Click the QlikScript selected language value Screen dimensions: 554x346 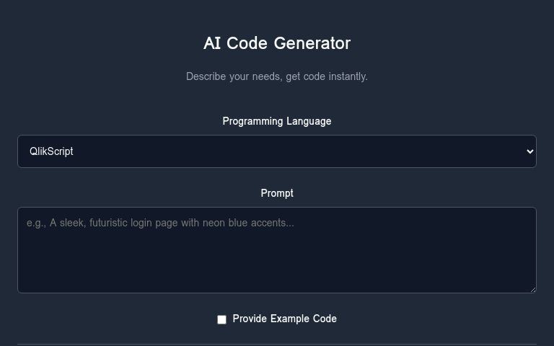click(x=51, y=151)
